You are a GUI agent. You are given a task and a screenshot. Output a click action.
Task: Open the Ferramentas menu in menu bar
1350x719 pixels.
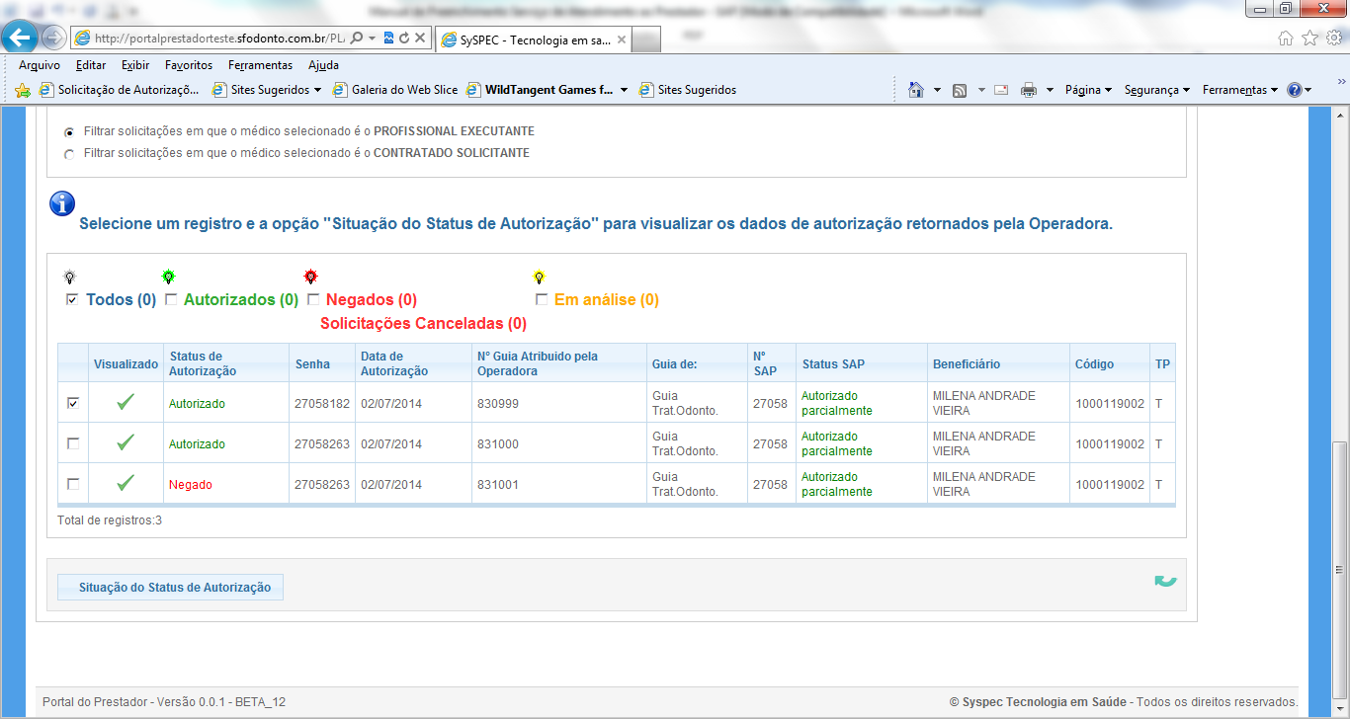tap(260, 65)
